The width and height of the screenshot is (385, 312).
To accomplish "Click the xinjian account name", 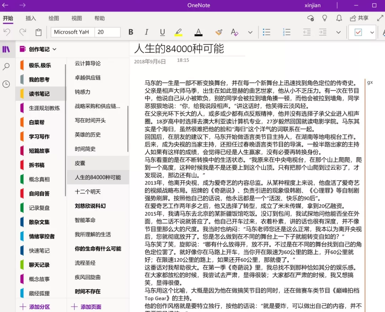I will click(x=312, y=5).
